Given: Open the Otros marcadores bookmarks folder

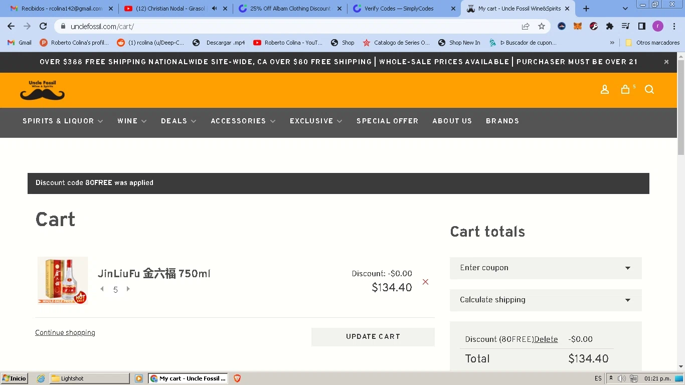Looking at the screenshot, I should click(652, 43).
